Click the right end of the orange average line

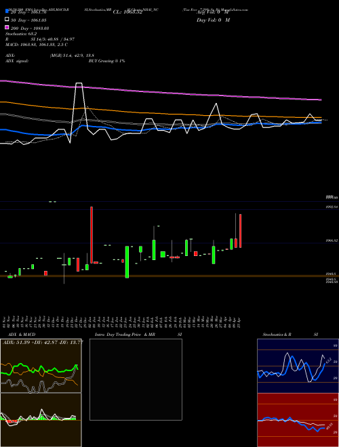(x=320, y=117)
